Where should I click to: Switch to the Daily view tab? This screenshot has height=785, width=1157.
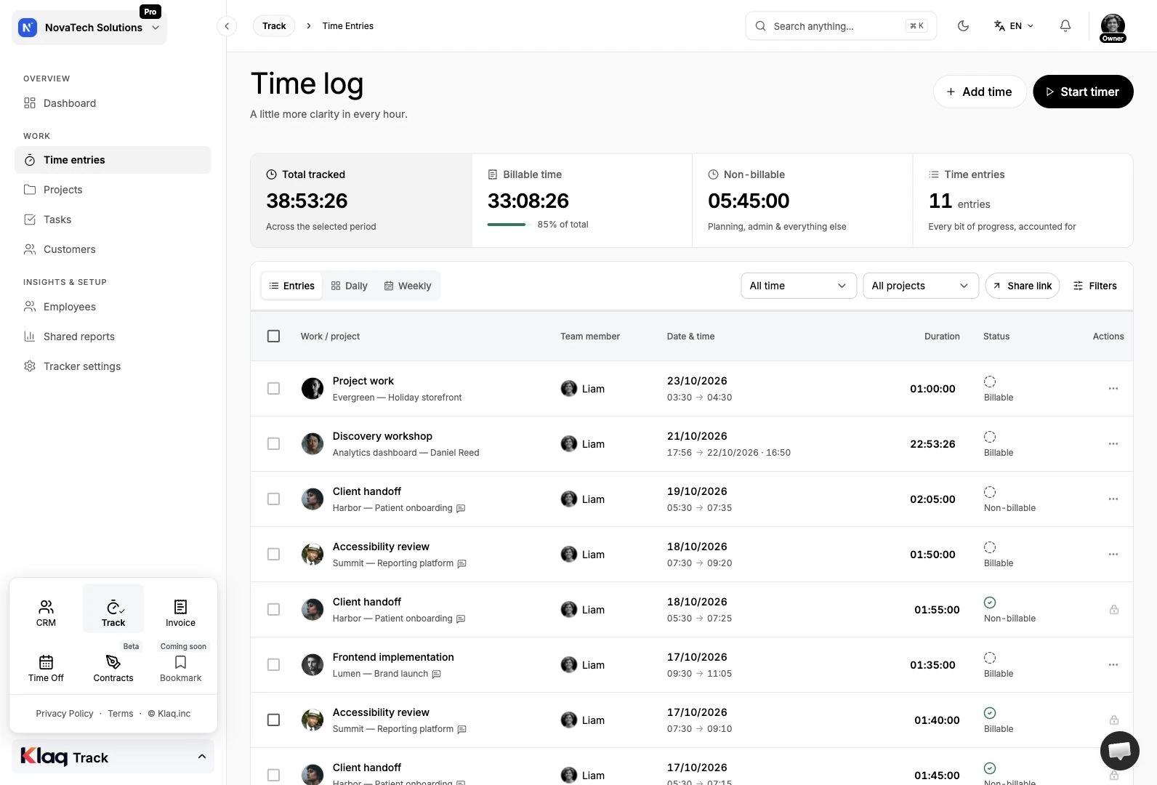(x=349, y=286)
